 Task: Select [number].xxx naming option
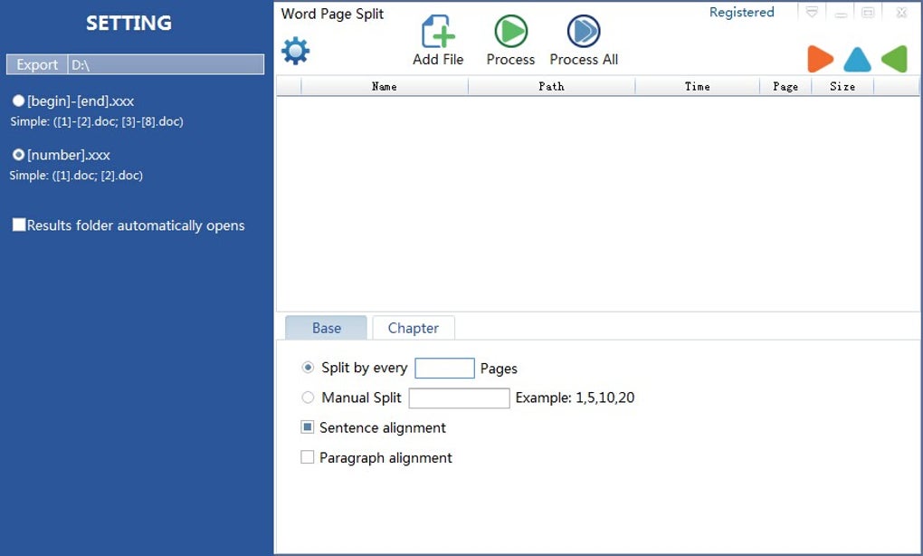click(x=18, y=154)
